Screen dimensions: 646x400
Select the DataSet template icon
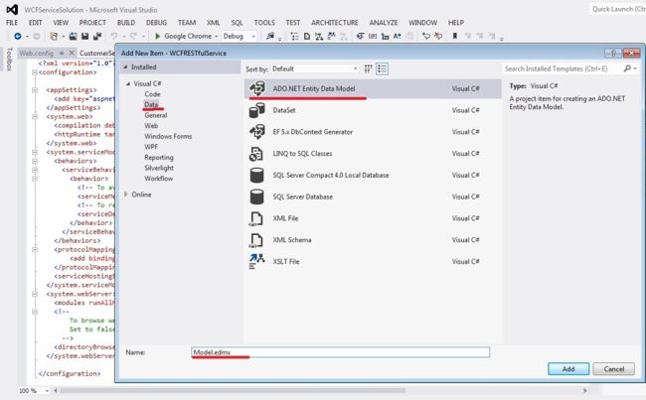click(256, 110)
